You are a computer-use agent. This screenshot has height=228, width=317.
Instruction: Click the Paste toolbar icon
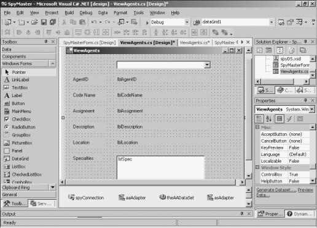pos(82,22)
